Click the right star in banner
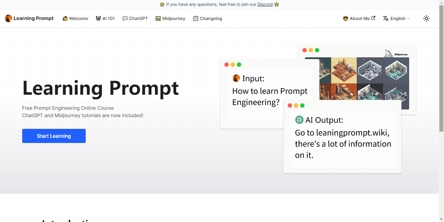Viewport: 444px width, 222px height. [x=277, y=4]
